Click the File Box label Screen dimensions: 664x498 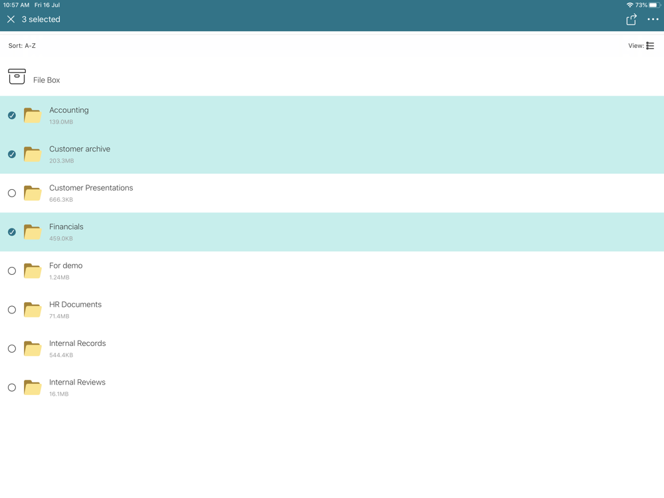[x=46, y=80]
